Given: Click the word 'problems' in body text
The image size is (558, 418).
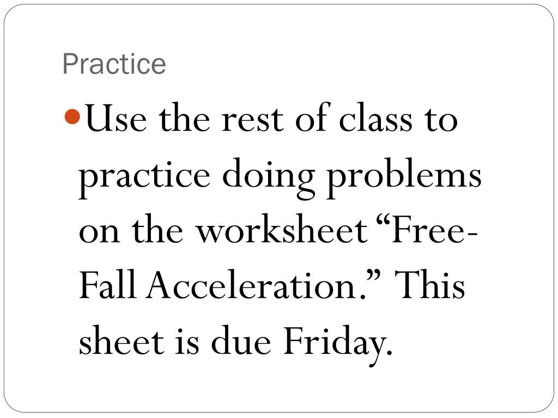Looking at the screenshot, I should tap(404, 176).
